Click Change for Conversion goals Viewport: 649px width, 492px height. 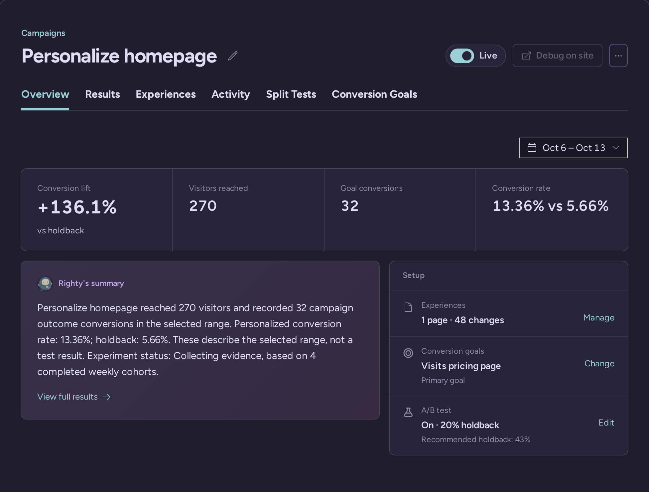click(599, 364)
